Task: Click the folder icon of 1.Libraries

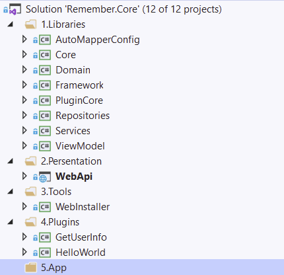Action: [x=30, y=24]
